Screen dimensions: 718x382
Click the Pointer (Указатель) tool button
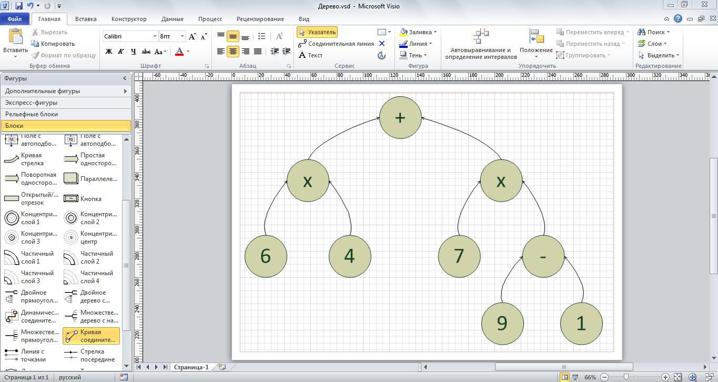pyautogui.click(x=317, y=32)
